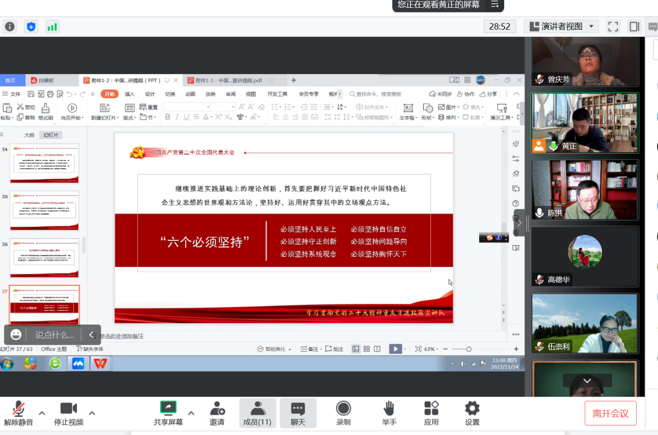Toggle camera off with 停止视频
This screenshot has width=658, height=435.
coord(69,413)
